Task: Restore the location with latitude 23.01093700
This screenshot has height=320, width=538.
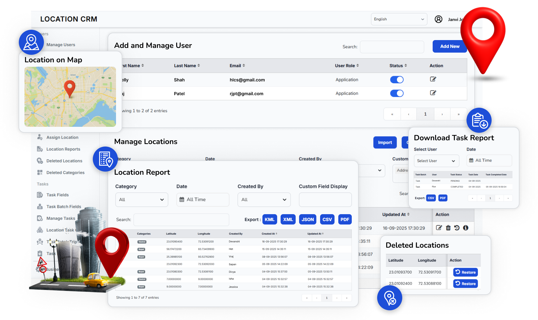Action: pyautogui.click(x=465, y=272)
